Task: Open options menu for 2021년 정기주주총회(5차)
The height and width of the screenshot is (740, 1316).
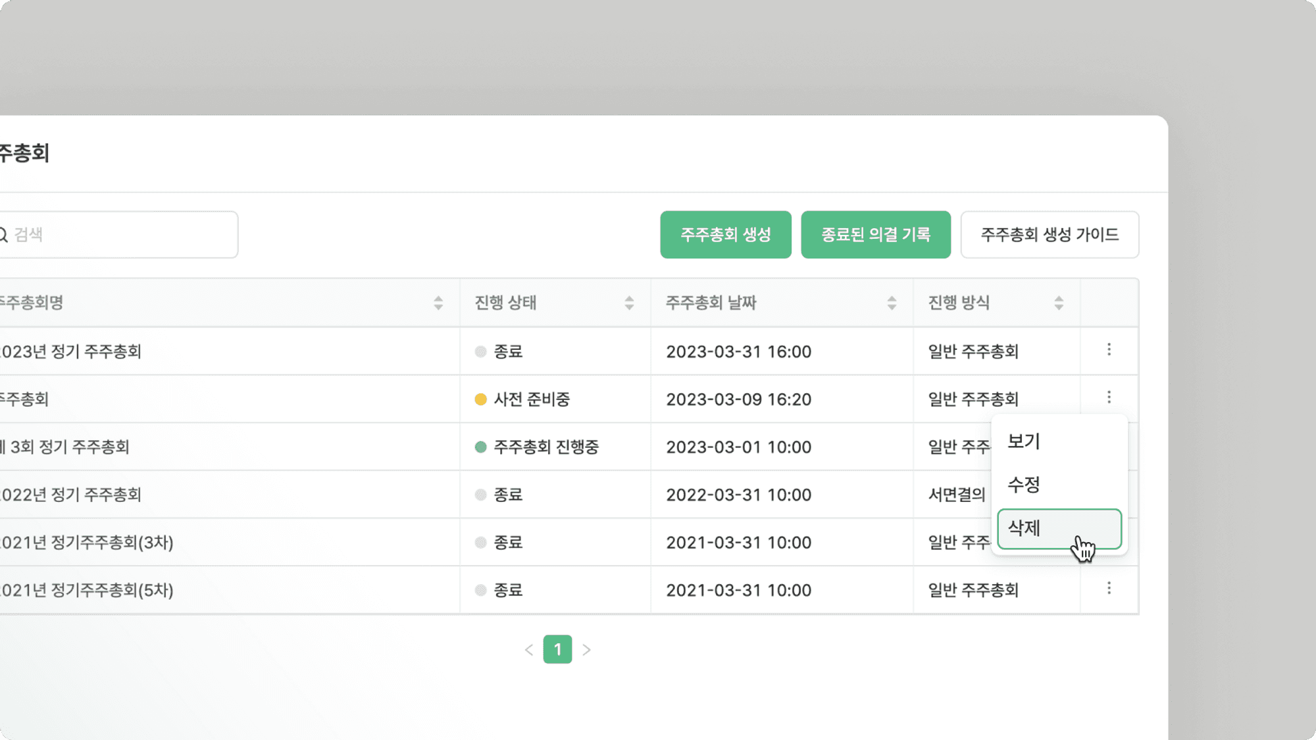Action: coord(1109,589)
